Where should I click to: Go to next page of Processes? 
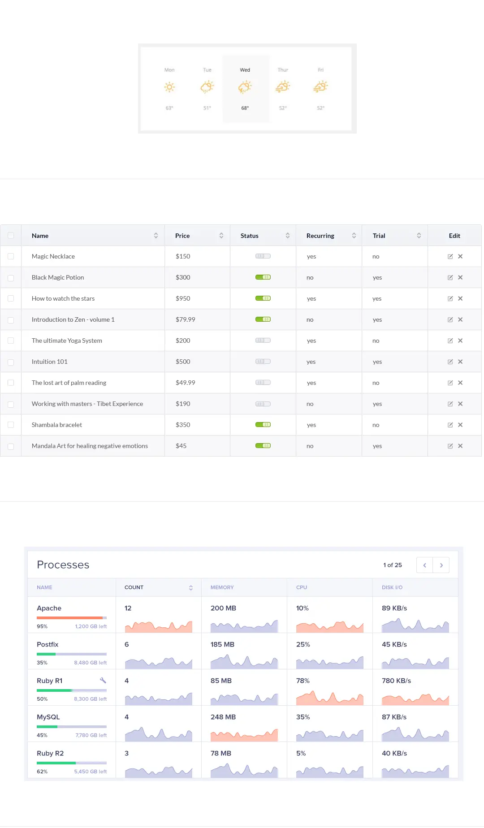441,565
